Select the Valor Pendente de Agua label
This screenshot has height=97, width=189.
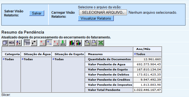[x=109, y=64]
